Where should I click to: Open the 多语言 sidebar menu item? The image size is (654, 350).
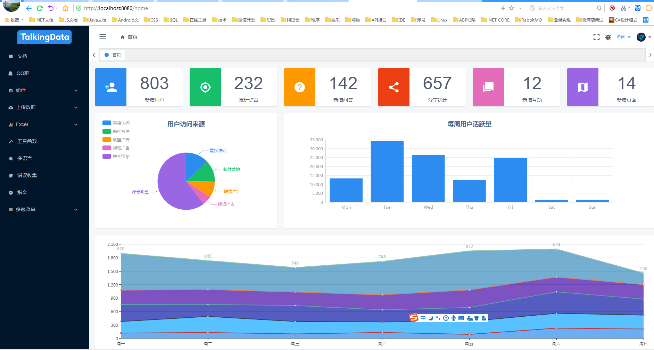(44, 158)
